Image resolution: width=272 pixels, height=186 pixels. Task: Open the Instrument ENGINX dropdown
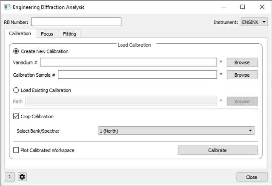click(x=254, y=22)
